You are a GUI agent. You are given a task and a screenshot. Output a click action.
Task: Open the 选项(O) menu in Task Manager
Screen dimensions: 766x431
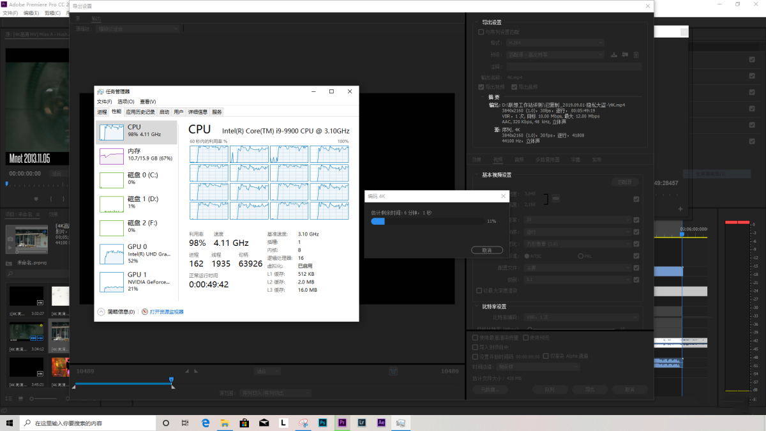[126, 102]
